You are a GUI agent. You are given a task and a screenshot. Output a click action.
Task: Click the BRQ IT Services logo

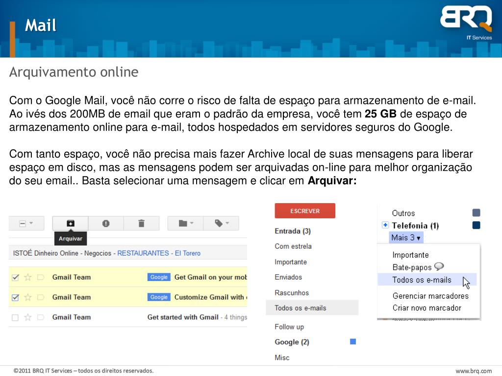[x=466, y=23]
